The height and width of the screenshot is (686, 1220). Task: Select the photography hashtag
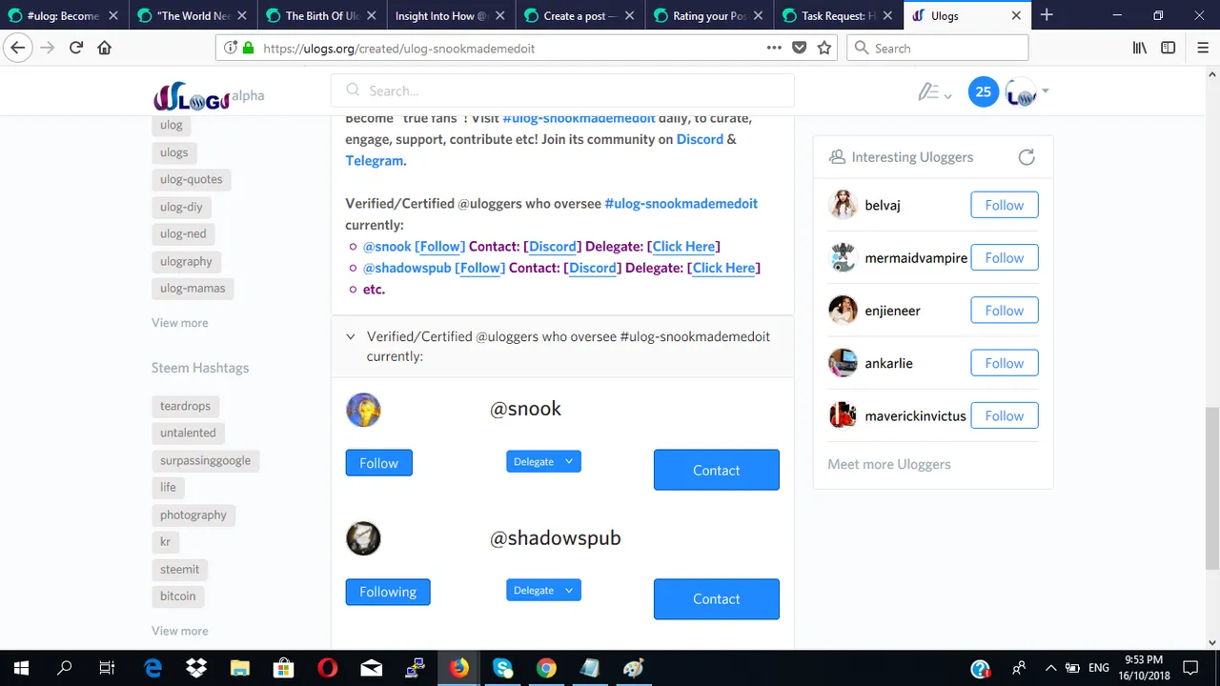coord(193,514)
